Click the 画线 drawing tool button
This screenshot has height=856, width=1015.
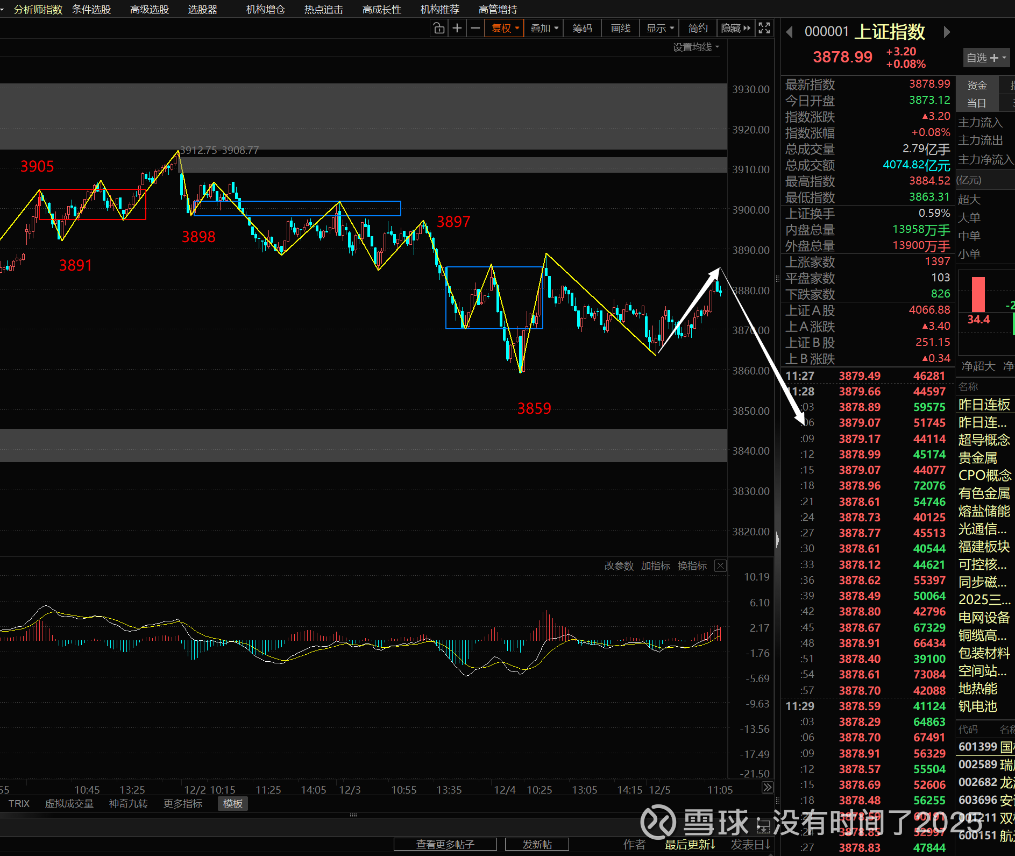(621, 28)
